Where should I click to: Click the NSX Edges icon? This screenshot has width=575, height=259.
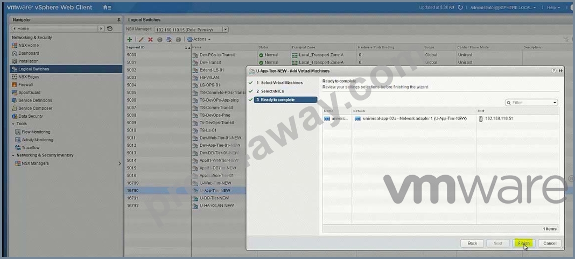pyautogui.click(x=15, y=77)
